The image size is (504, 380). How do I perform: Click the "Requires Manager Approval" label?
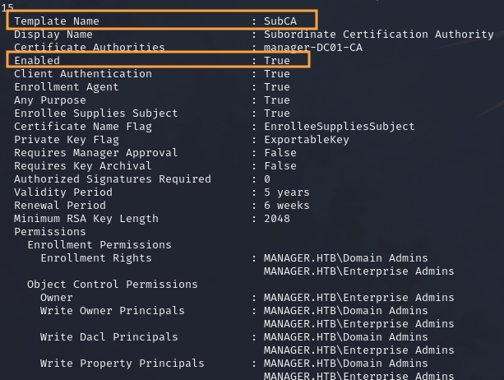tap(96, 153)
